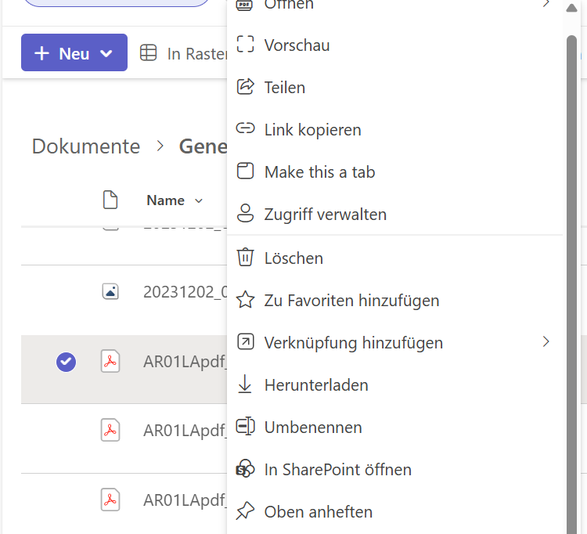Click the In Raster view button
Image resolution: width=587 pixels, height=534 pixels.
click(184, 53)
